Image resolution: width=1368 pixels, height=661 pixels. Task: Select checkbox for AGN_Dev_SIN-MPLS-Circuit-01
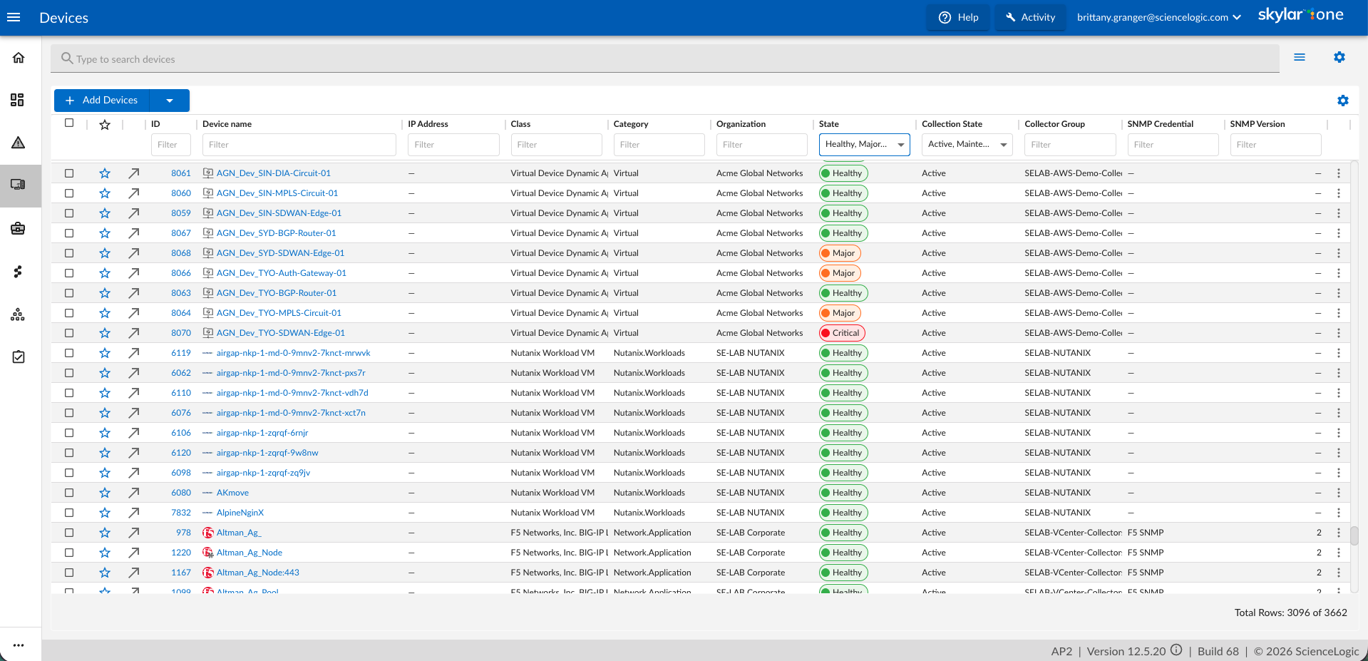[69, 193]
